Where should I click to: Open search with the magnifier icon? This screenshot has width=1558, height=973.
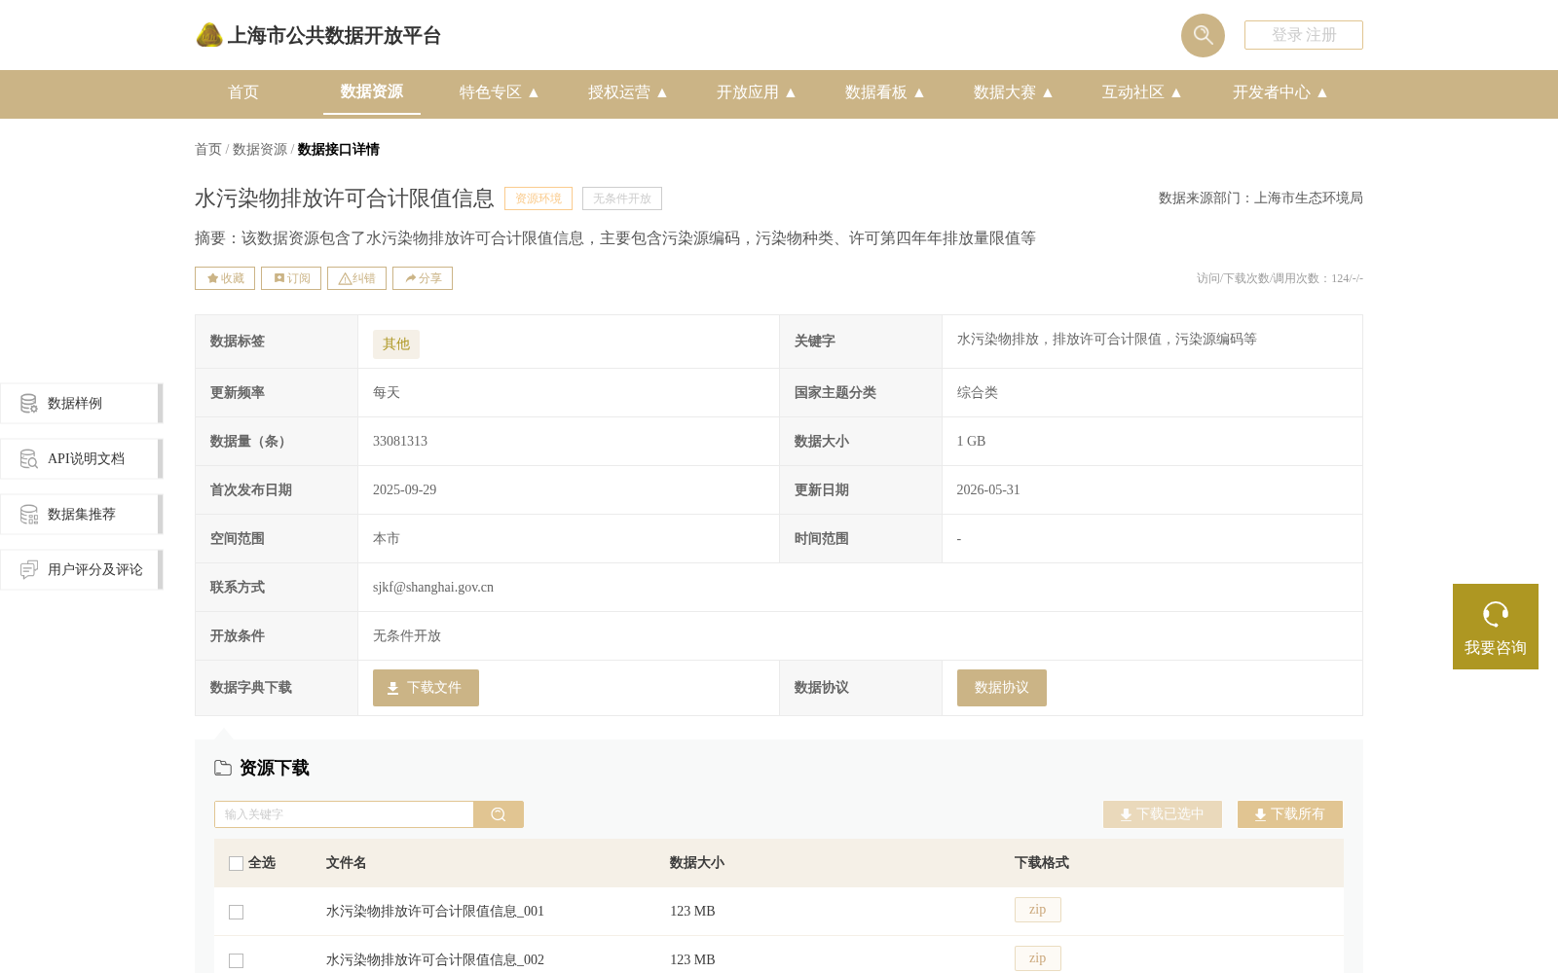[x=1203, y=35]
